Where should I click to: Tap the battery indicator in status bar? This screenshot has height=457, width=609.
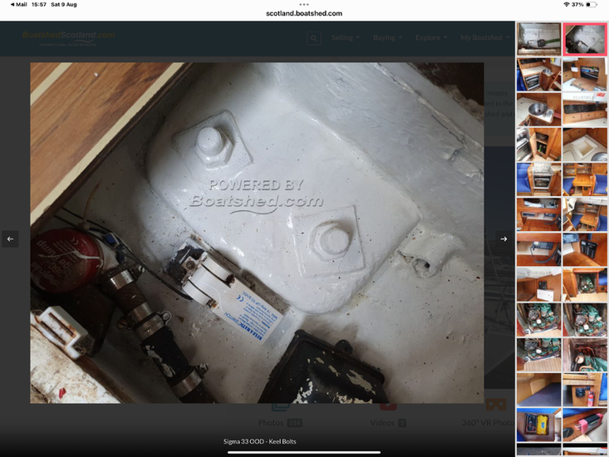click(591, 5)
